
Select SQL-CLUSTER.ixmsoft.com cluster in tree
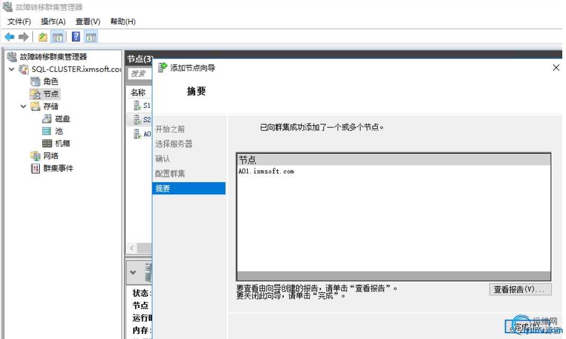tap(76, 69)
